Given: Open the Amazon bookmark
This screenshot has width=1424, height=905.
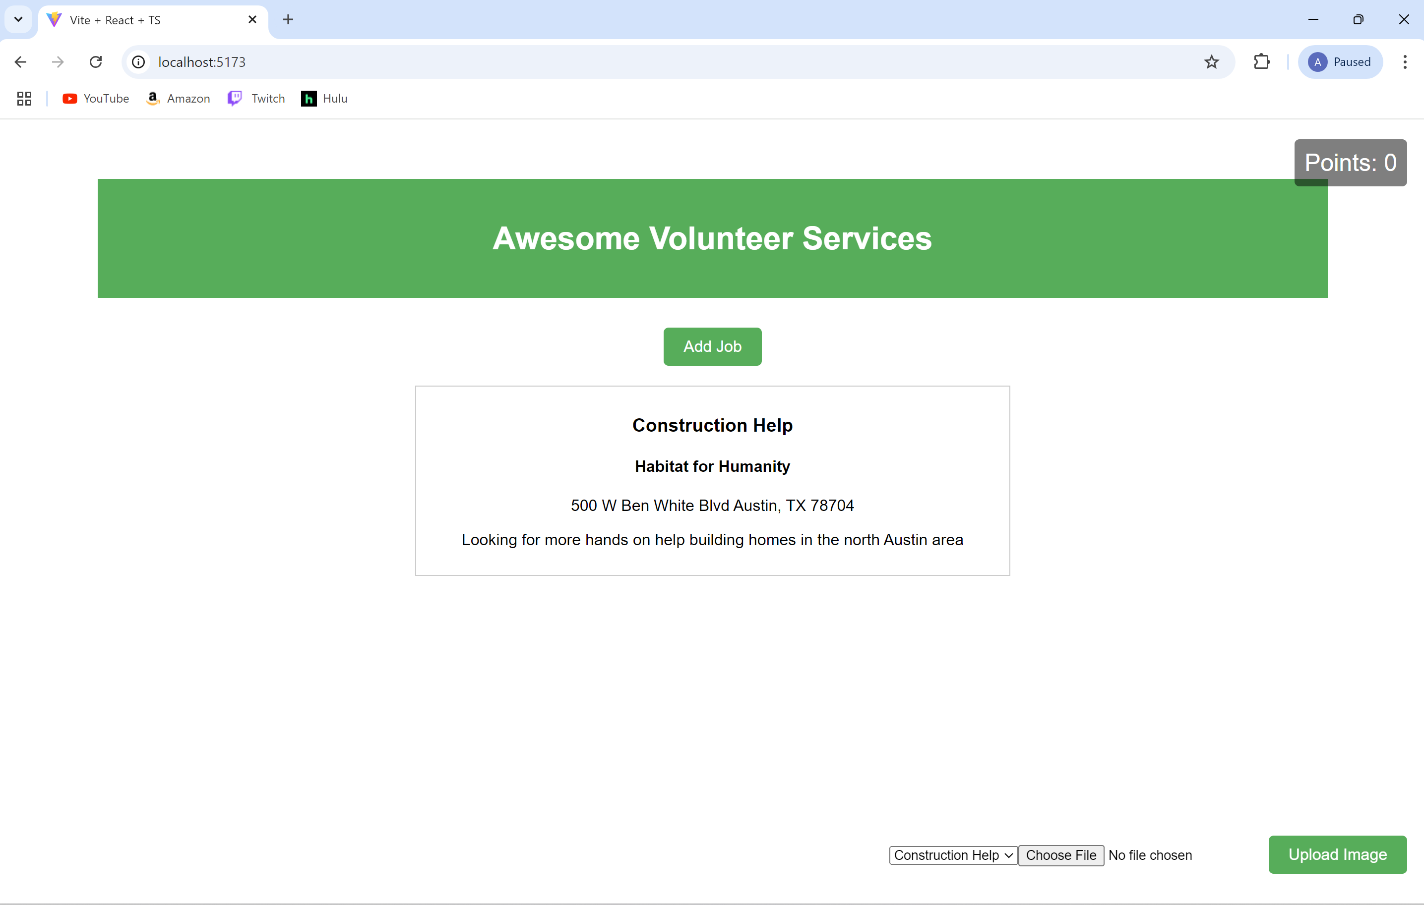Looking at the screenshot, I should (x=178, y=99).
